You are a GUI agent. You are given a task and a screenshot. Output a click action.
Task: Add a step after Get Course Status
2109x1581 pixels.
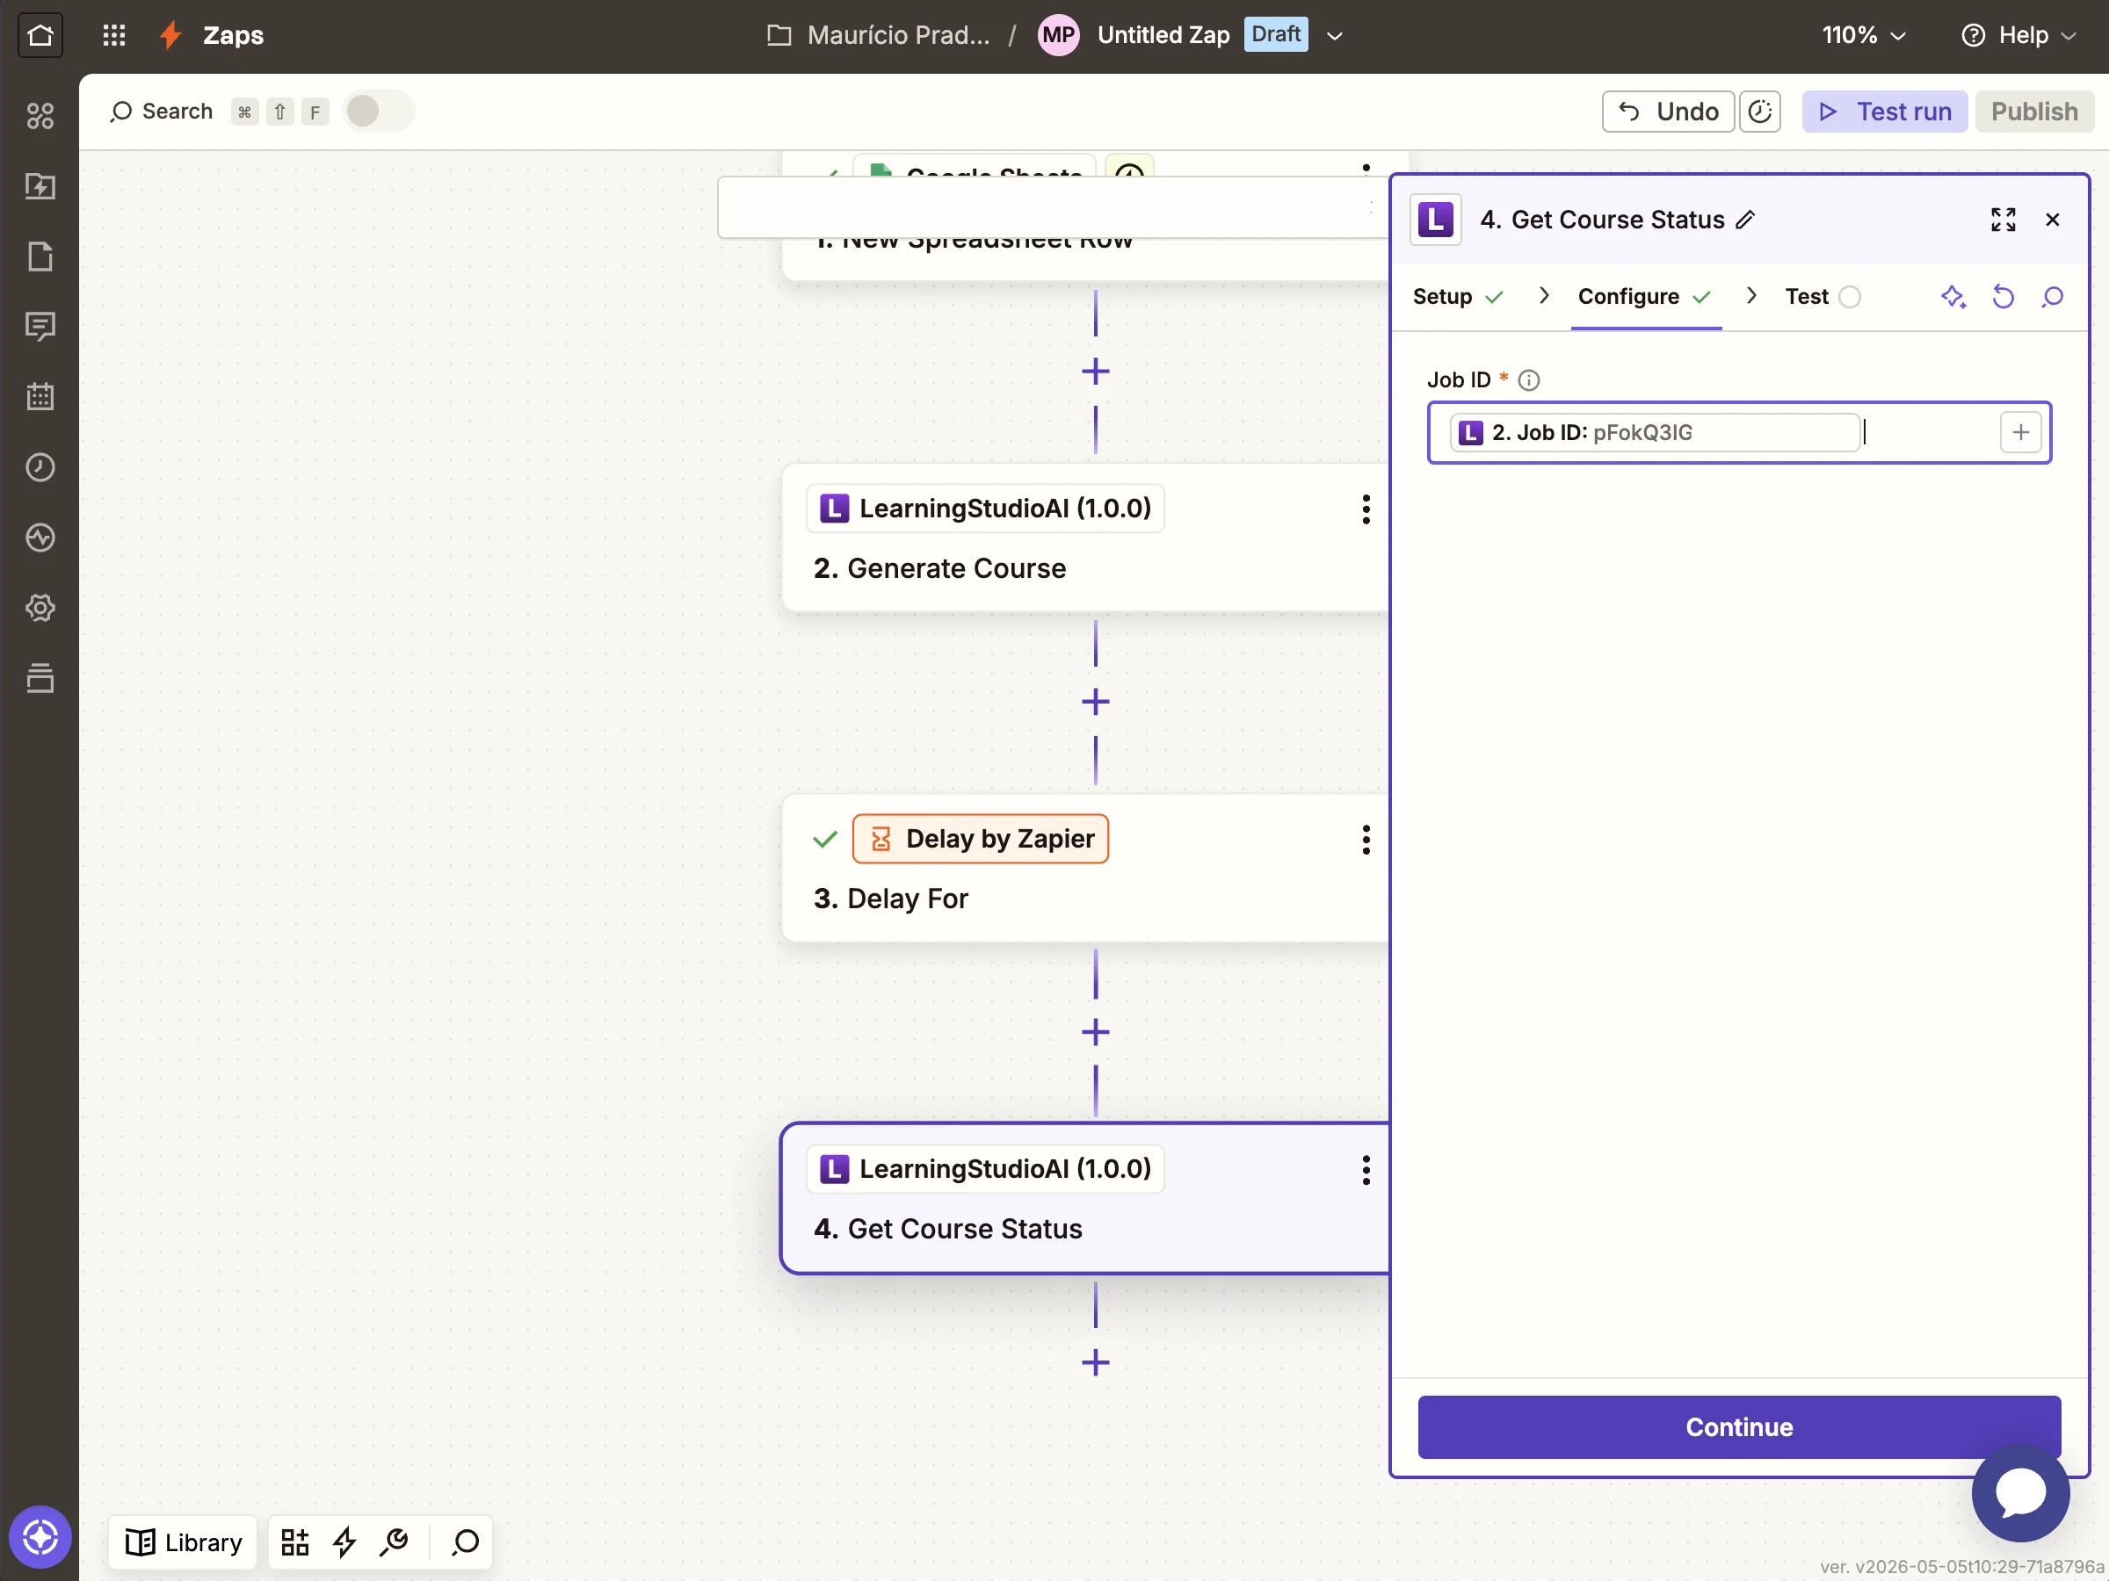[x=1096, y=1363]
